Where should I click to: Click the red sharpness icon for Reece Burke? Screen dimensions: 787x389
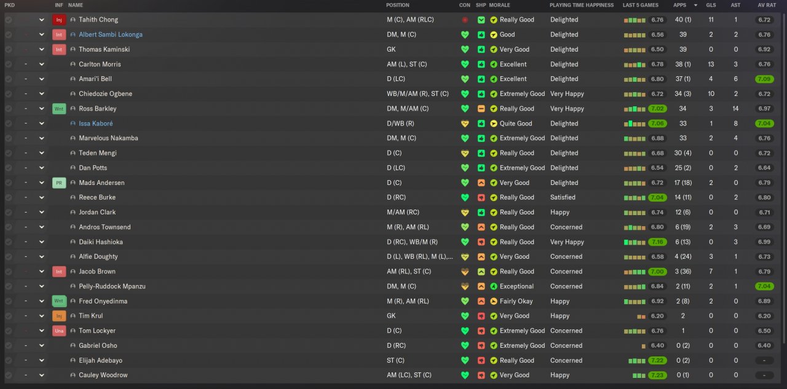(x=481, y=197)
